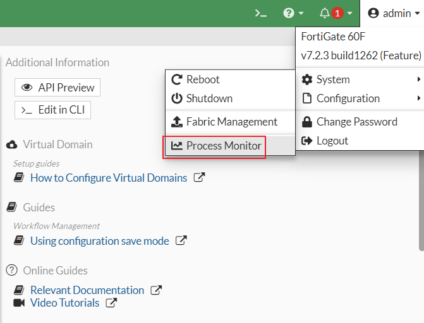Screen dimensions: 424x323
Task: Click the API Preview button
Action: click(58, 88)
